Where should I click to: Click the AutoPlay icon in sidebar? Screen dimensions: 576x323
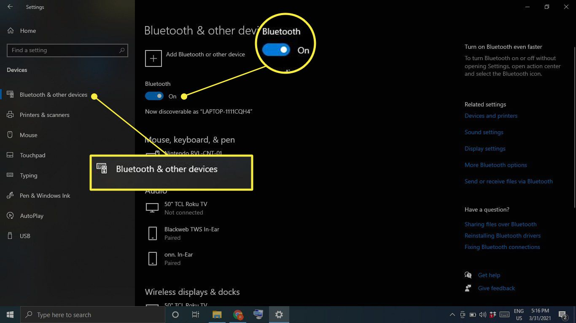point(11,216)
